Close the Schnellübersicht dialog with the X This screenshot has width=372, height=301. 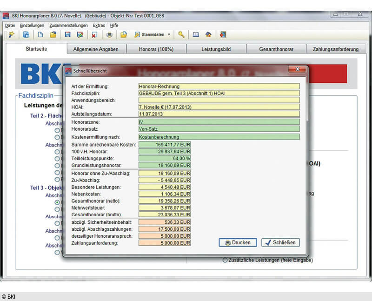click(298, 69)
